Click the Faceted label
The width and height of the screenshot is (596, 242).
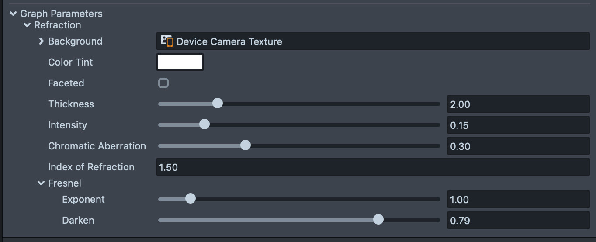(x=66, y=83)
